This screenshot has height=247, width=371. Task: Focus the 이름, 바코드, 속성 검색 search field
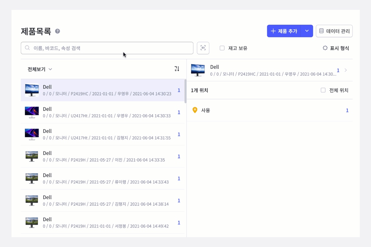pos(107,48)
